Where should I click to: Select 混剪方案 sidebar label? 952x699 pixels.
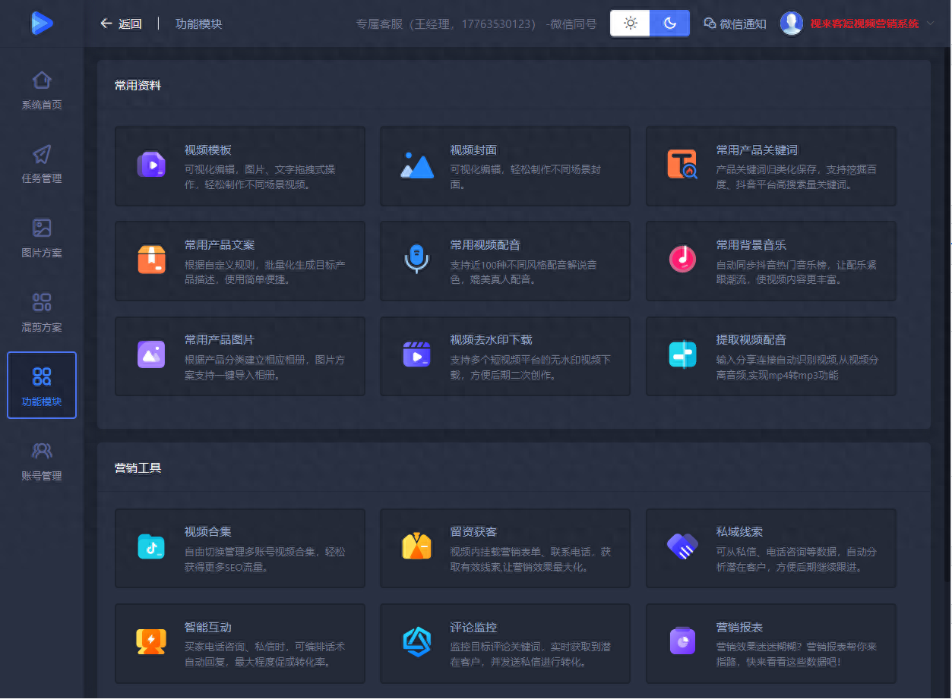tap(42, 327)
